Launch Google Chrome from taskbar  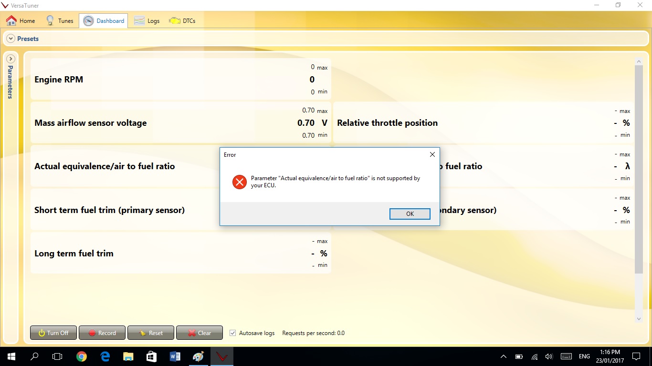(x=82, y=356)
